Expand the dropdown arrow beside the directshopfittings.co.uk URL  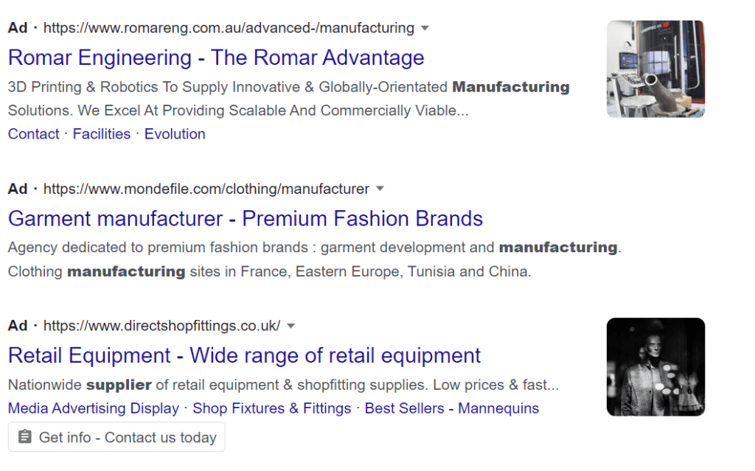coord(290,326)
